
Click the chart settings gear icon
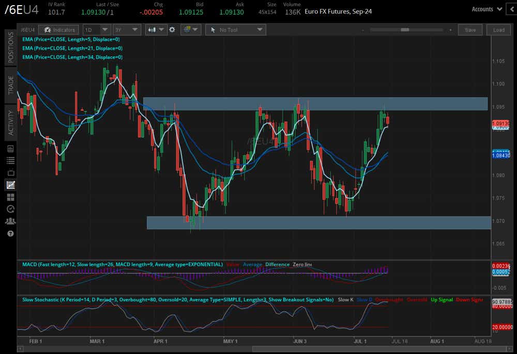172,30
